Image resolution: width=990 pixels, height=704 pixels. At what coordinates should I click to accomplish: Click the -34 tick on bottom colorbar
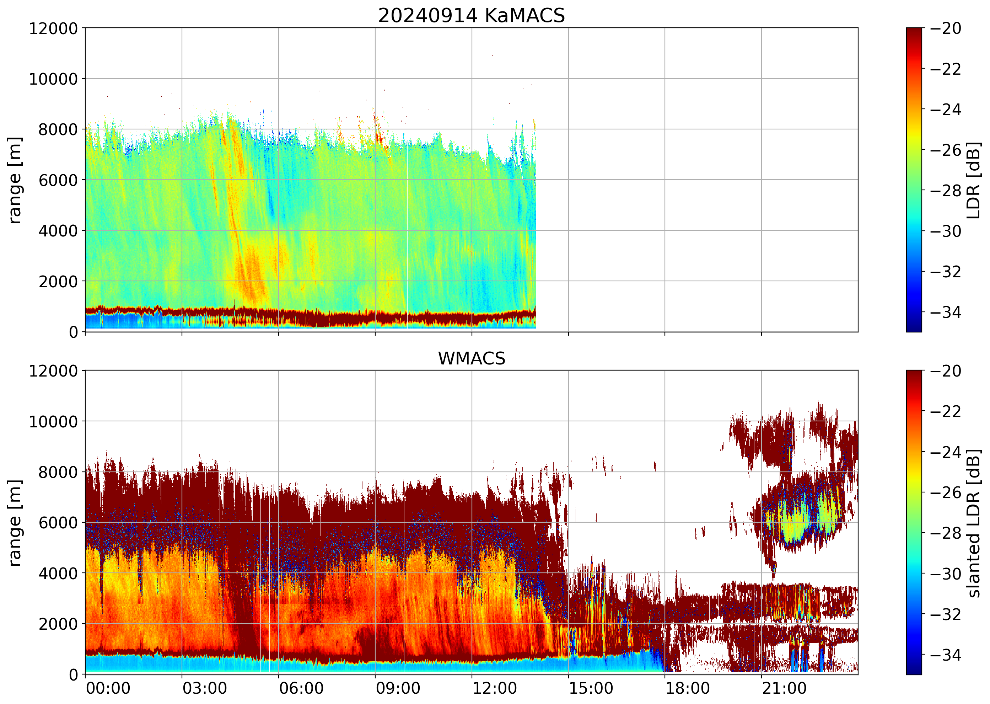[x=945, y=655]
